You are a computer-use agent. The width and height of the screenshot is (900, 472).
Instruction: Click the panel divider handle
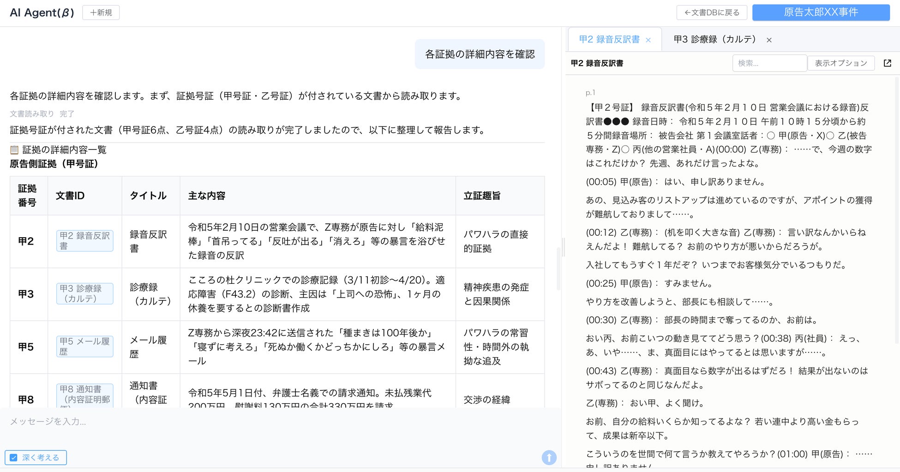click(563, 247)
